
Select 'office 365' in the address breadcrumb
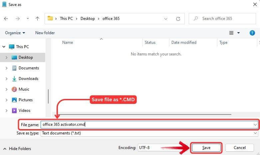coord(111,19)
